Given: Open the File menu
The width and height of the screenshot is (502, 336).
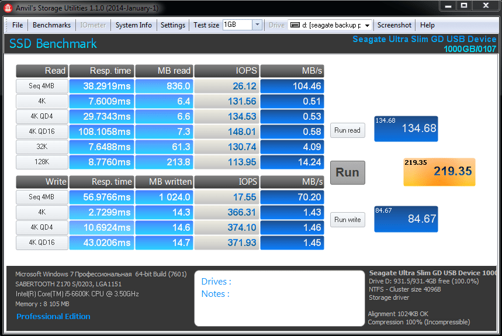Looking at the screenshot, I should click(x=18, y=25).
